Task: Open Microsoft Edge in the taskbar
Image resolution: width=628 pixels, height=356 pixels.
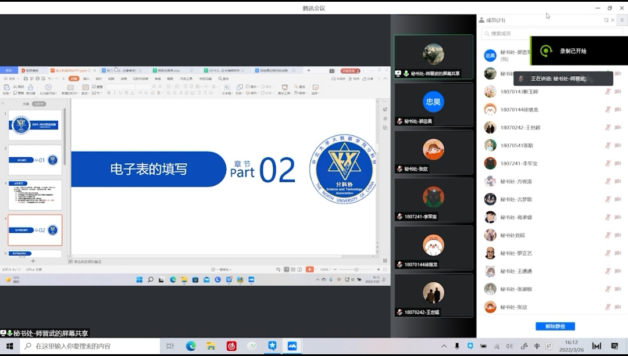Action: click(x=191, y=346)
